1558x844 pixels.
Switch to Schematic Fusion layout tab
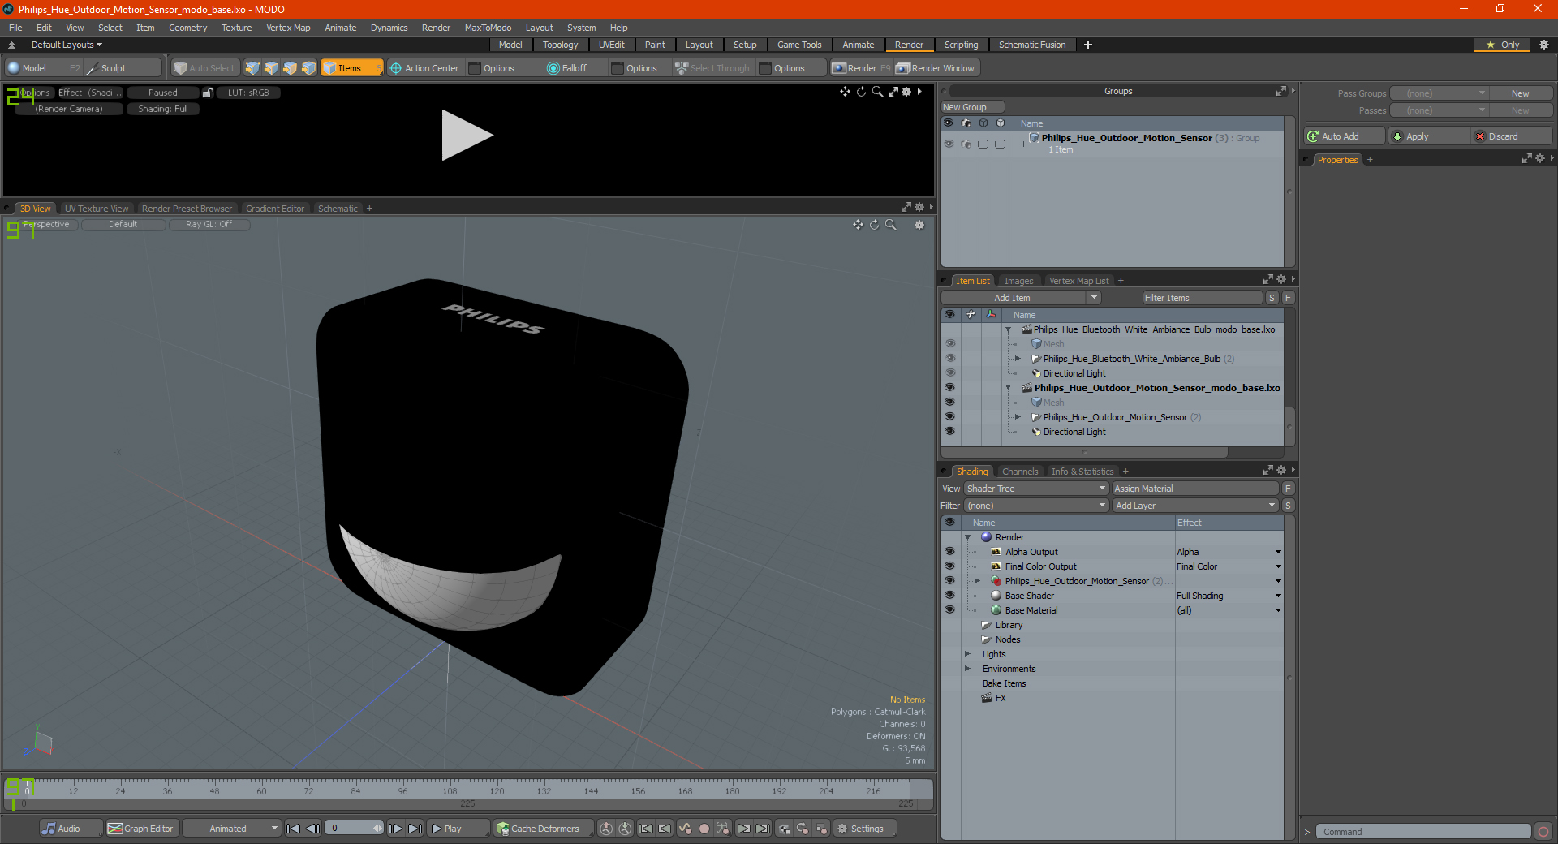click(1031, 45)
